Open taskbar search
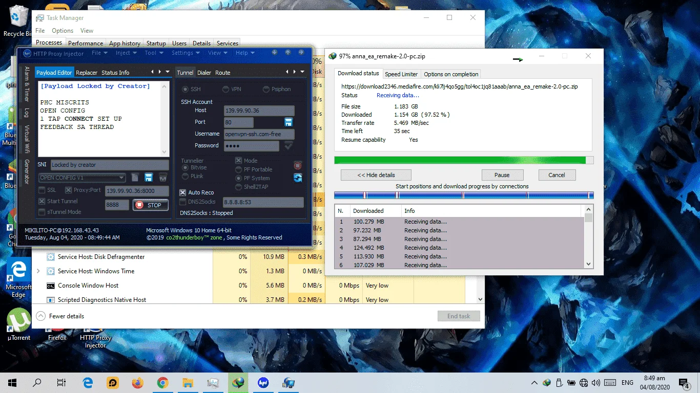 coord(37,382)
